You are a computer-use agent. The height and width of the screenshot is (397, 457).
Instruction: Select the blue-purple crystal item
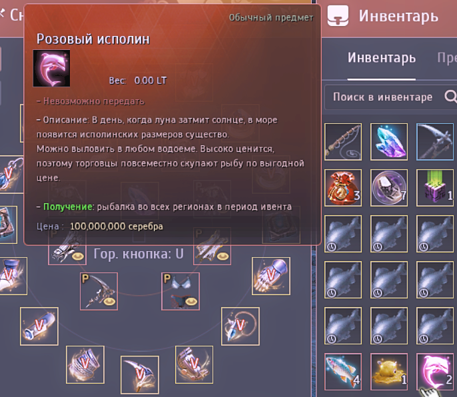pyautogui.click(x=389, y=142)
